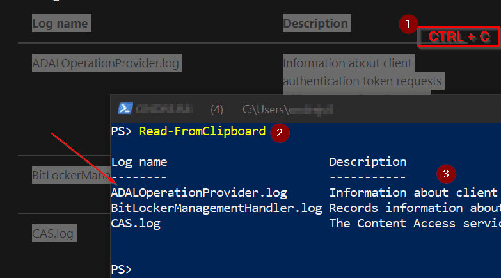Click the (4) label in the console title

coord(216,110)
